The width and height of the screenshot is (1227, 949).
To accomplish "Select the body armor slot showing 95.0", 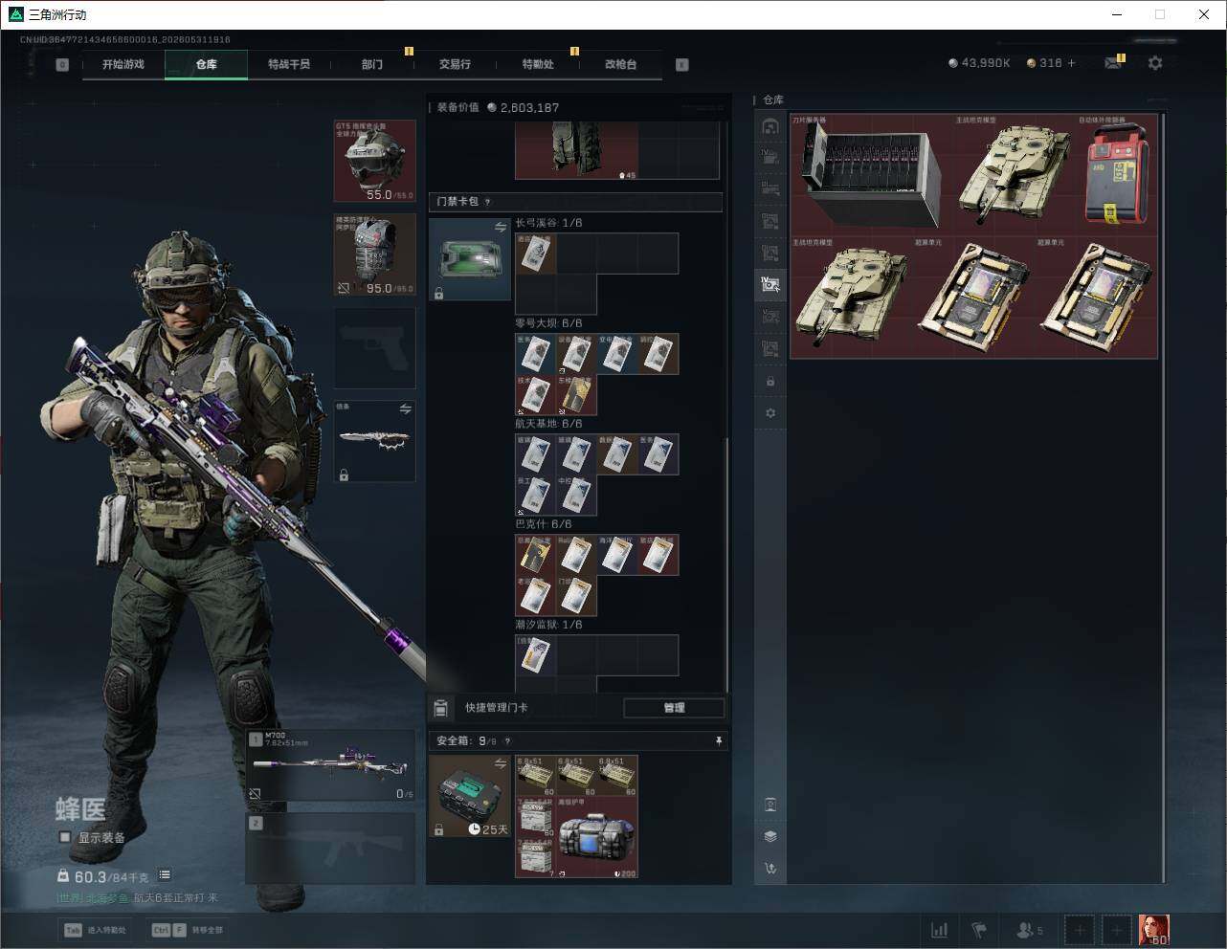I will [x=374, y=254].
